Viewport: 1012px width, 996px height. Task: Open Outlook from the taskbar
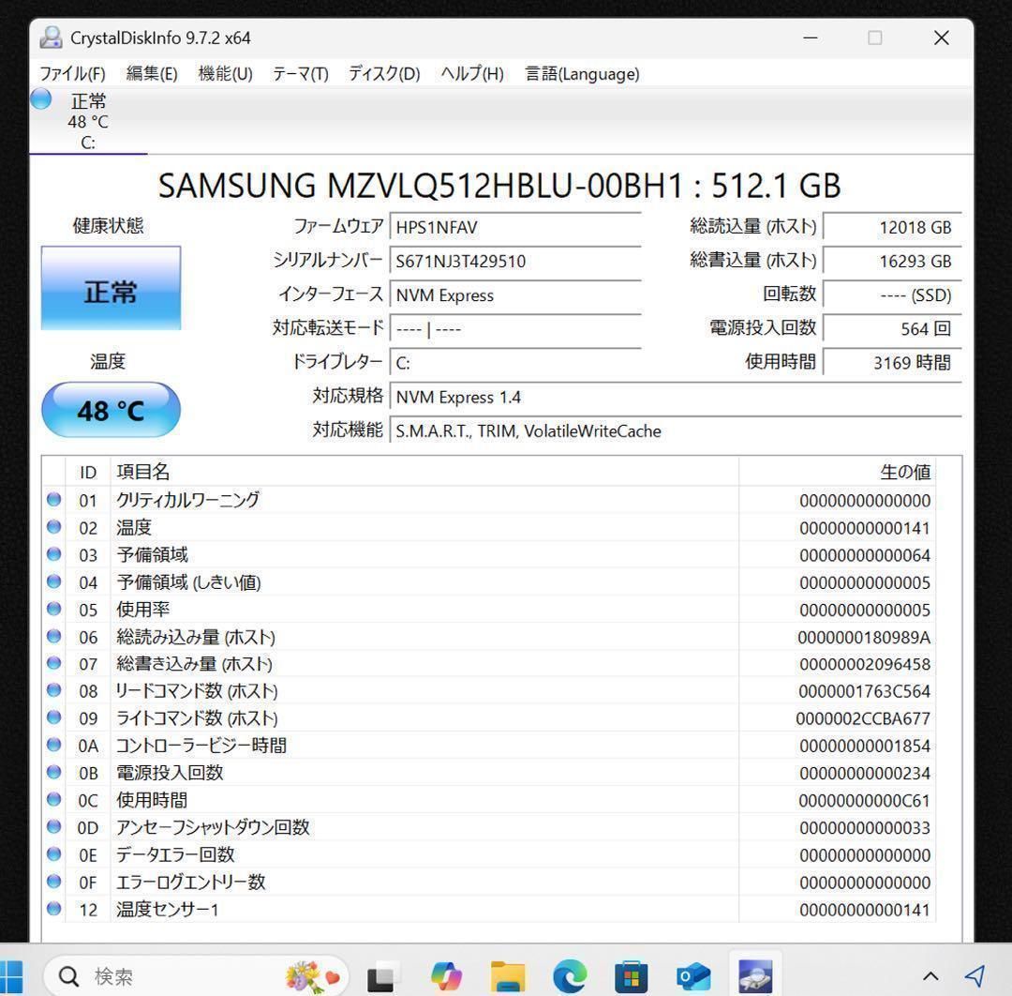coord(693,976)
